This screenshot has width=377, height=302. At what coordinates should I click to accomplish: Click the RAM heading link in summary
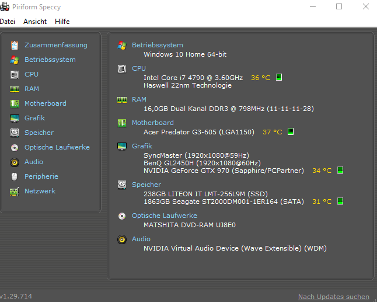[x=139, y=99]
